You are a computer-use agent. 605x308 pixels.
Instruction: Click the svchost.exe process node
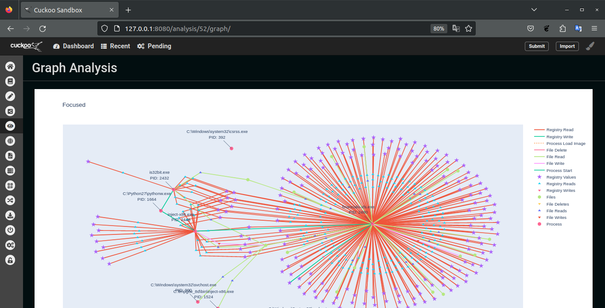(x=198, y=302)
